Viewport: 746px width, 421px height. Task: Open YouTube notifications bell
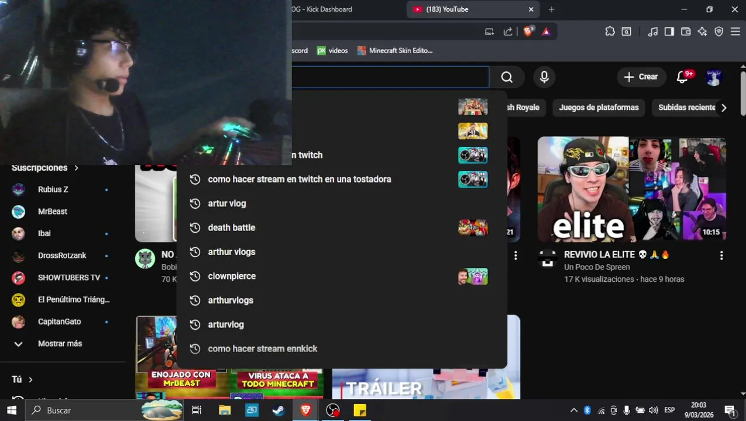tap(682, 77)
